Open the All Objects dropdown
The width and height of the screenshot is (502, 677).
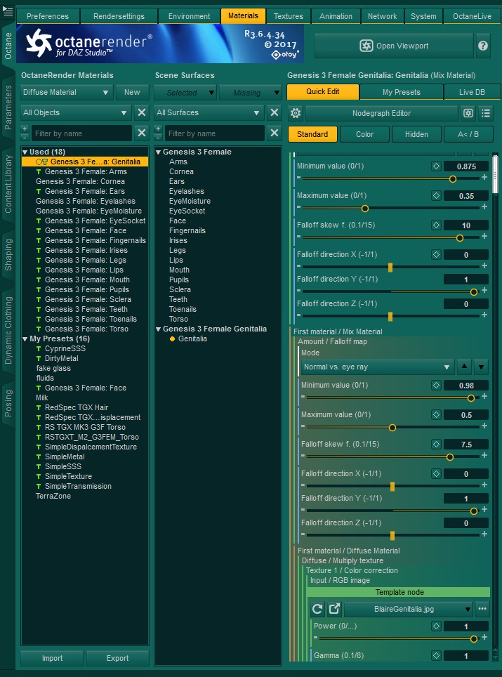(x=76, y=112)
